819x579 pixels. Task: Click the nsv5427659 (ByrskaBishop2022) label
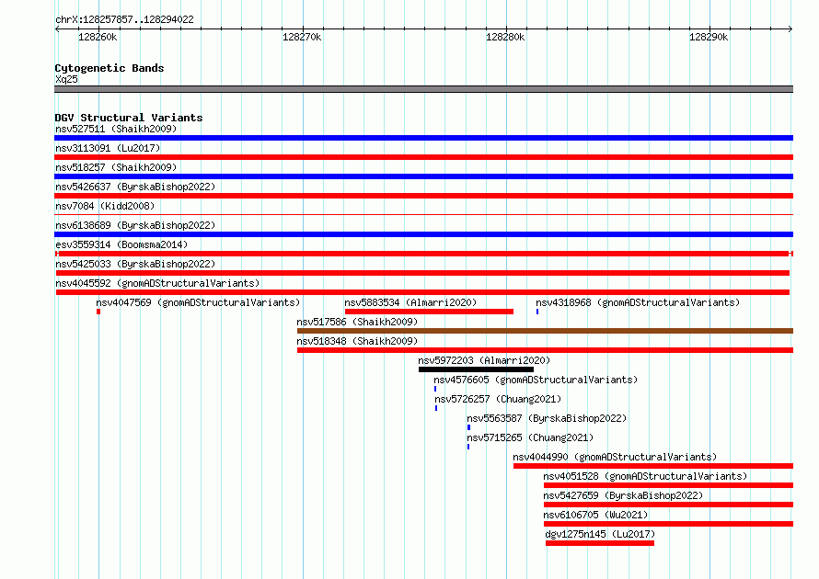click(x=623, y=495)
